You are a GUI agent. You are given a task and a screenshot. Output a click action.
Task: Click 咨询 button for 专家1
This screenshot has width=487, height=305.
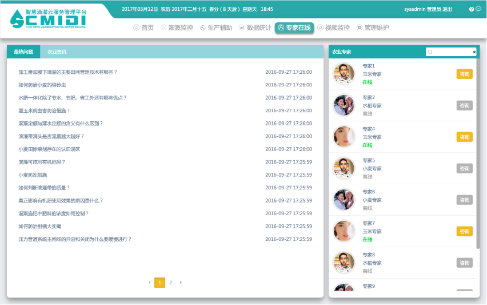click(x=464, y=74)
